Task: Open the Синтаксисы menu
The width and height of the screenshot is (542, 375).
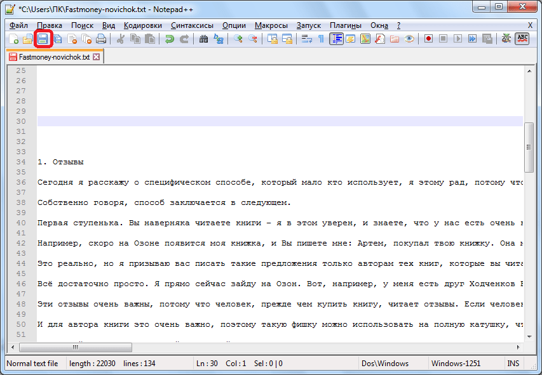Action: [x=193, y=25]
